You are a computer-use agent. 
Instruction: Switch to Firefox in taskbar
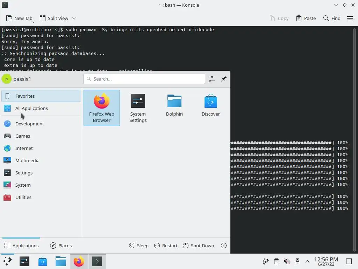click(79, 261)
